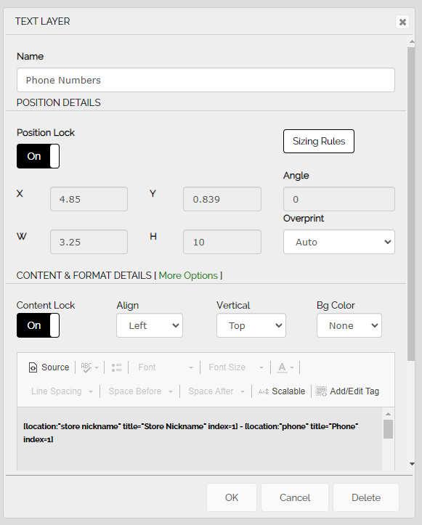The height and width of the screenshot is (525, 422).
Task: Follow the More Options link
Action: click(188, 275)
